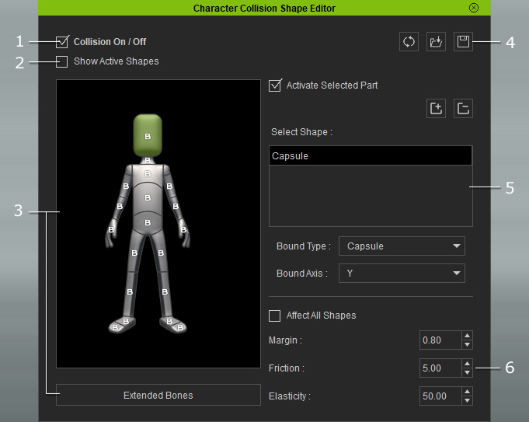
Task: Click the Remove shape icon
Action: click(x=463, y=109)
